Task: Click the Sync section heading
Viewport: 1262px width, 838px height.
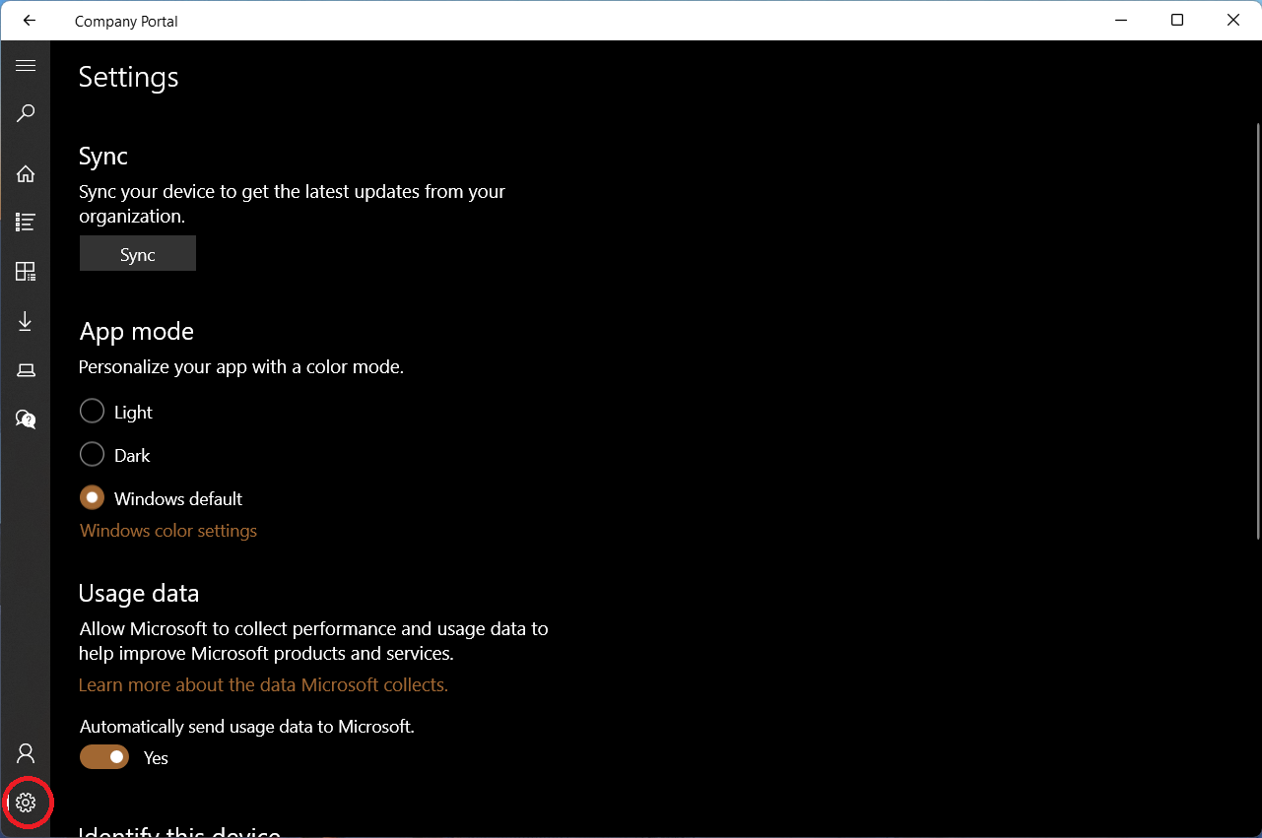Action: click(x=103, y=157)
